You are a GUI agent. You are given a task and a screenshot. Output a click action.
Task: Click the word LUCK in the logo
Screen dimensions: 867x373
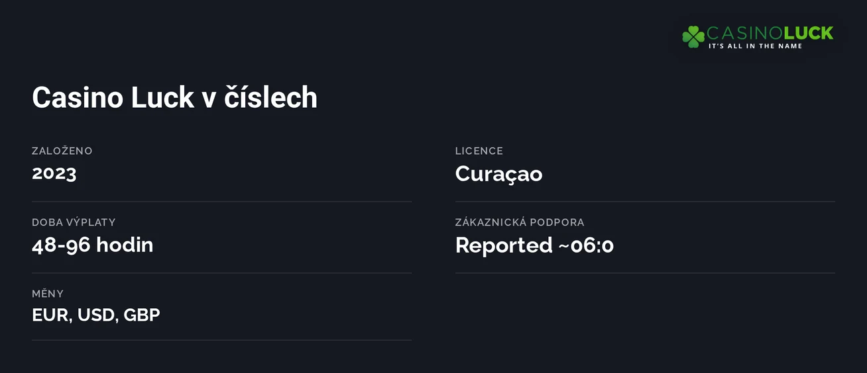click(x=809, y=33)
